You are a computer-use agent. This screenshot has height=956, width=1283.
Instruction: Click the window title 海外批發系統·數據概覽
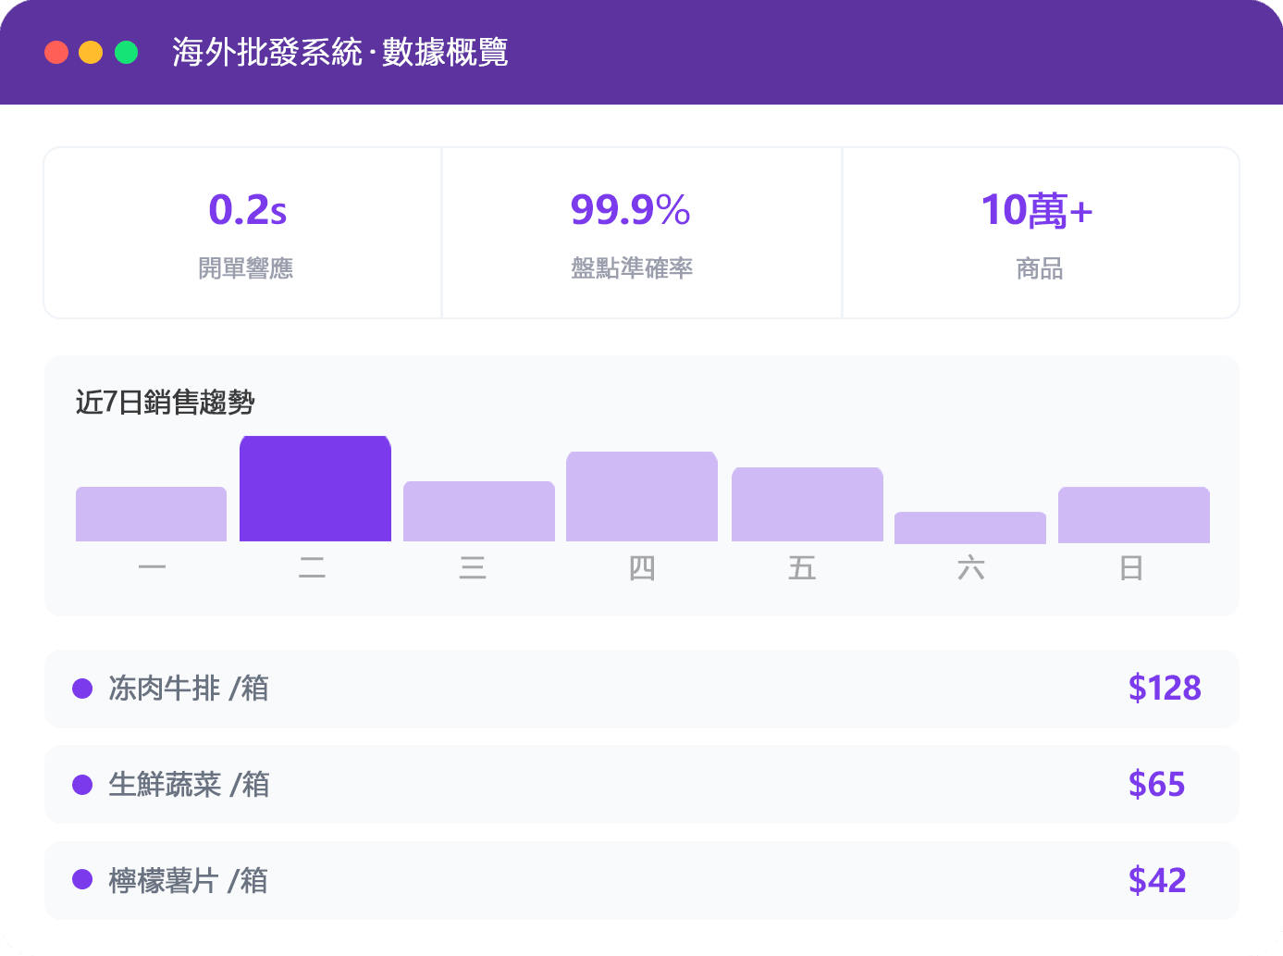340,52
